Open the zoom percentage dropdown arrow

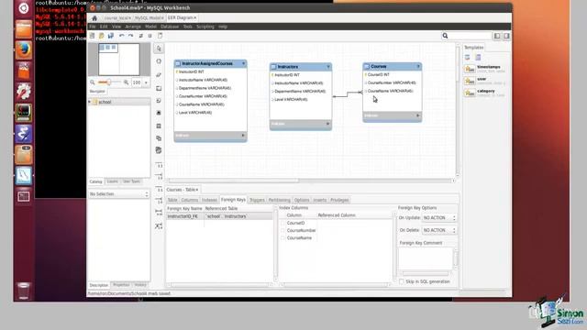pos(147,82)
